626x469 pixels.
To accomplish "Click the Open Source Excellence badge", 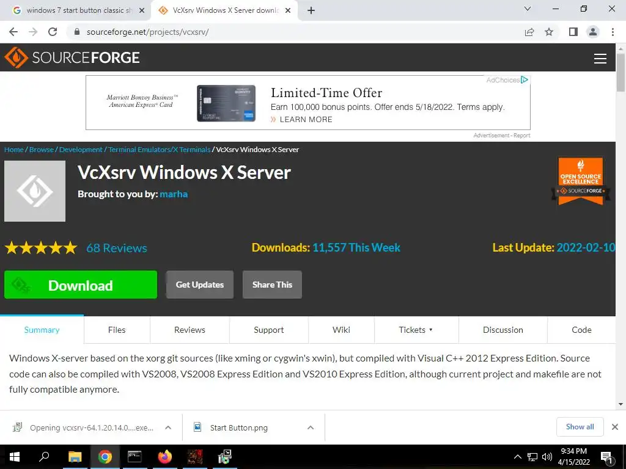I will point(581,181).
